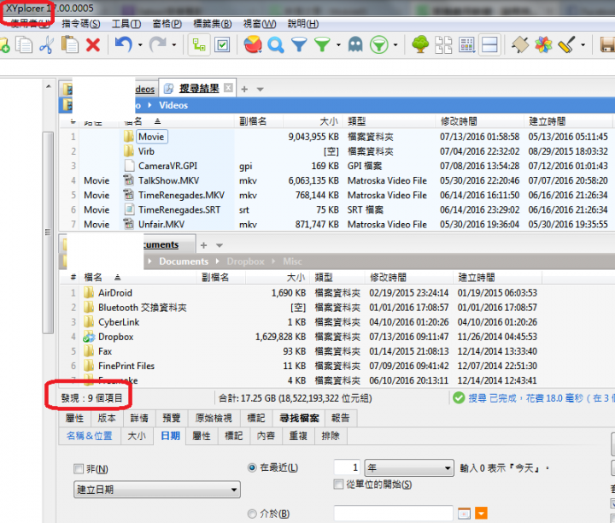Click the ghost filter icon

pos(355,44)
